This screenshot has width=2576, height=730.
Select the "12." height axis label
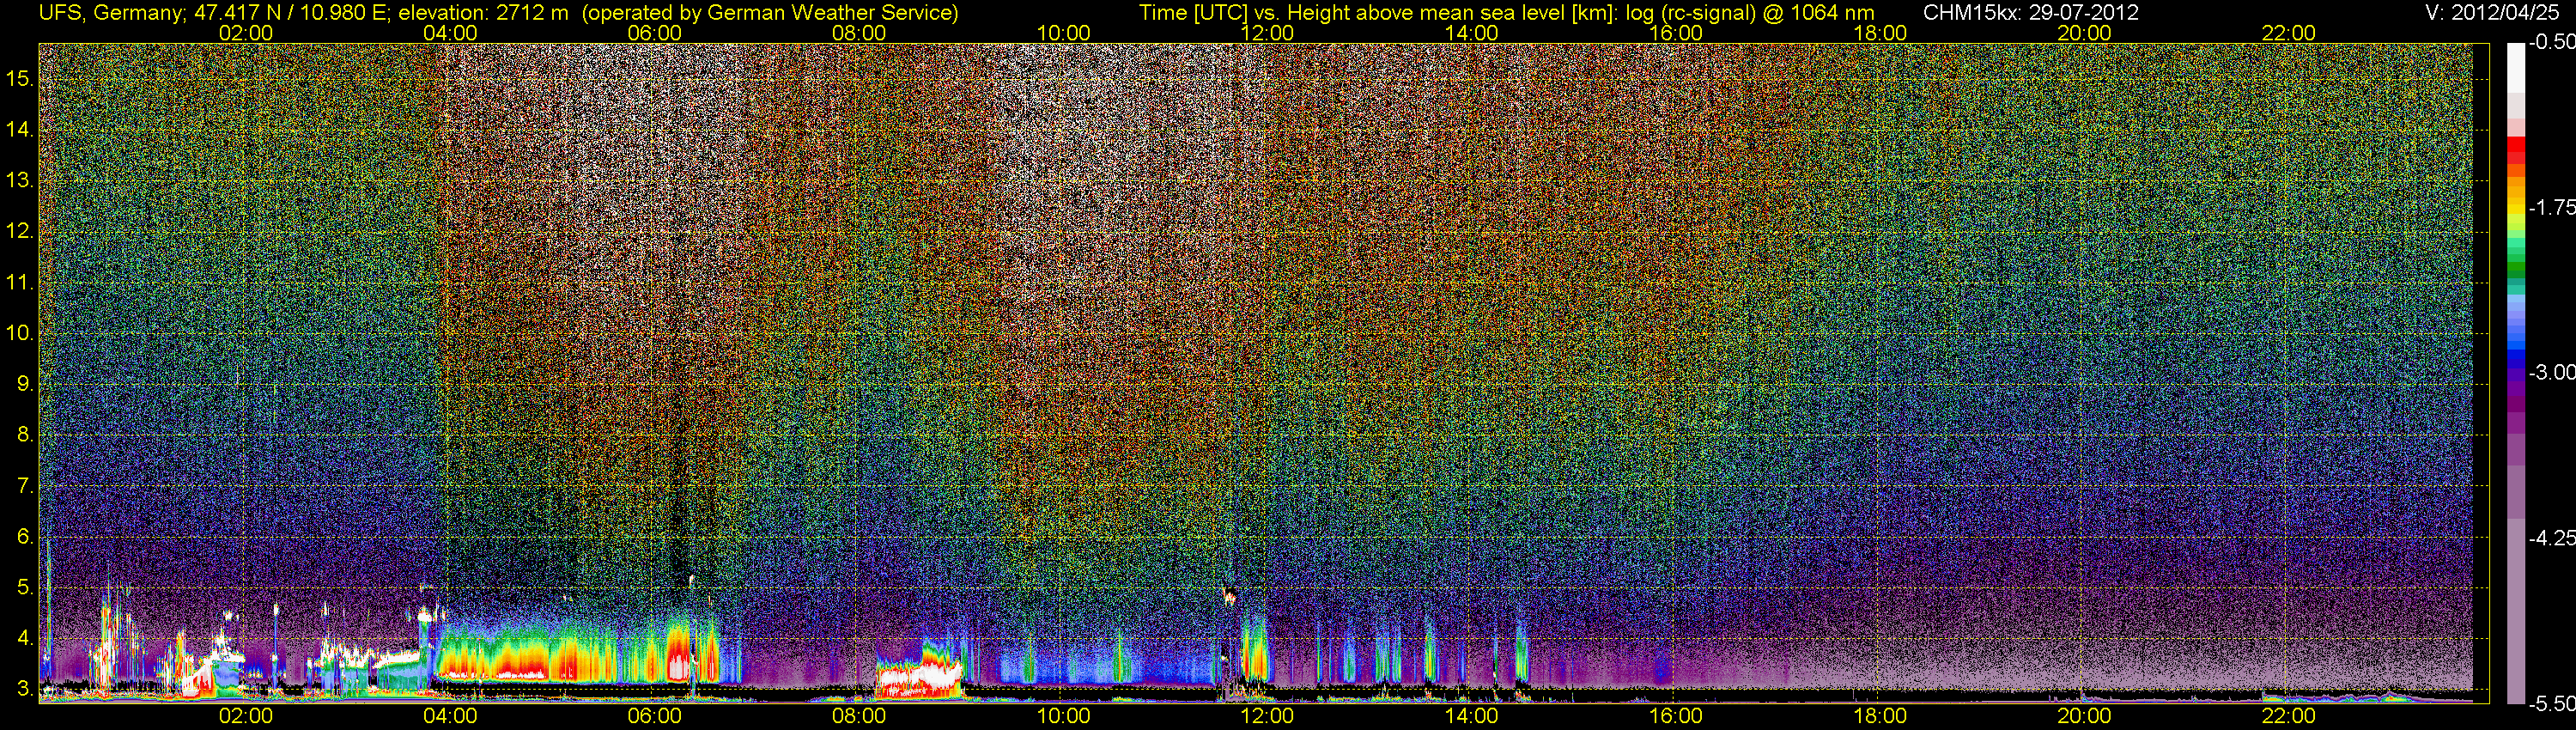point(19,232)
